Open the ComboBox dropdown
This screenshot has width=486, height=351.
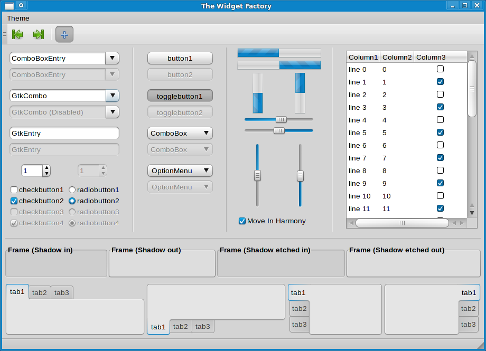(180, 133)
